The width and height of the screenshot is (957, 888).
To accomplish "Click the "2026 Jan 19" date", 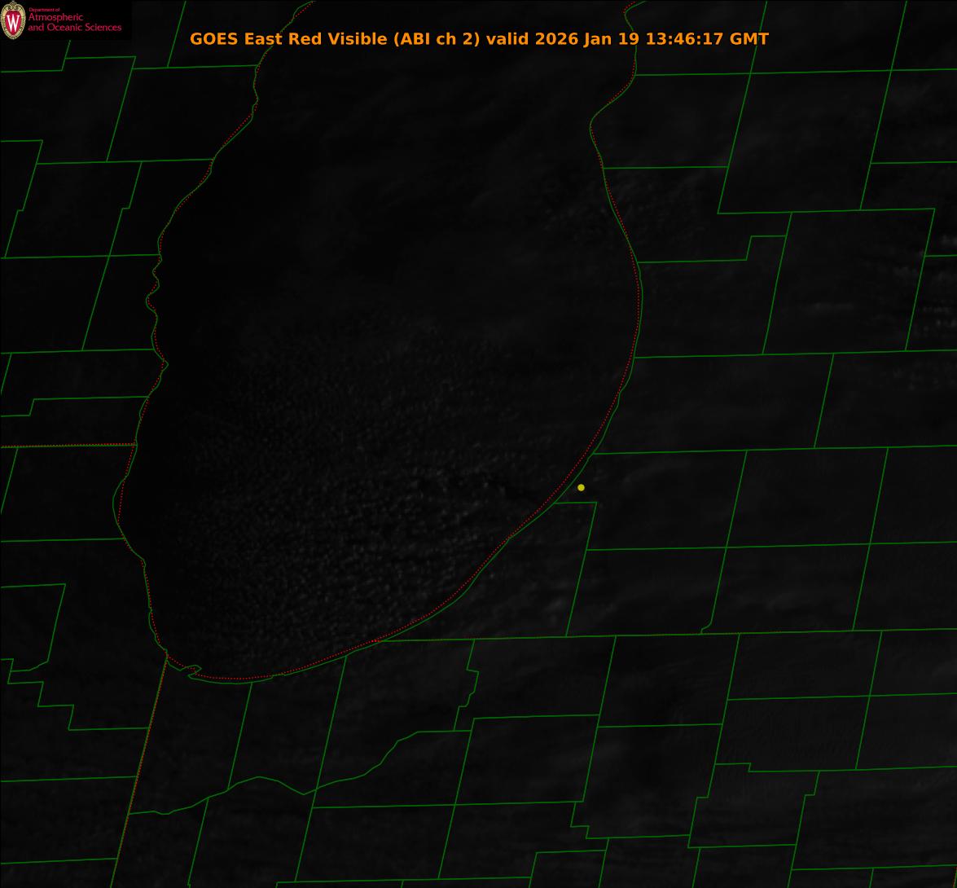I will coord(587,39).
